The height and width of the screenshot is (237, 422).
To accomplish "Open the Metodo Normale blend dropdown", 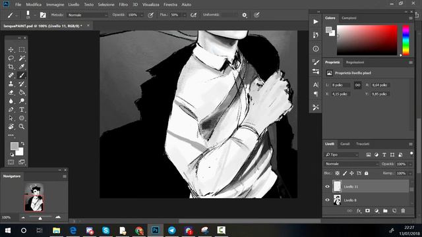I will (88, 15).
